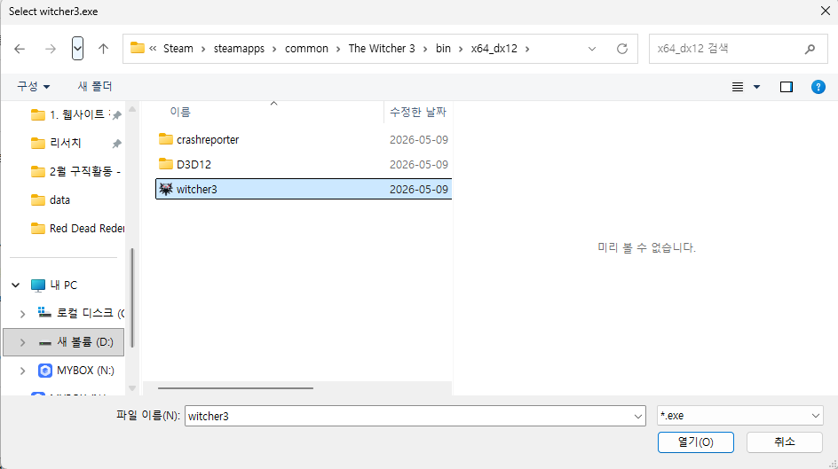The height and width of the screenshot is (469, 838).
Task: Select the MYBOX (N:) drive
Action: tap(75, 371)
